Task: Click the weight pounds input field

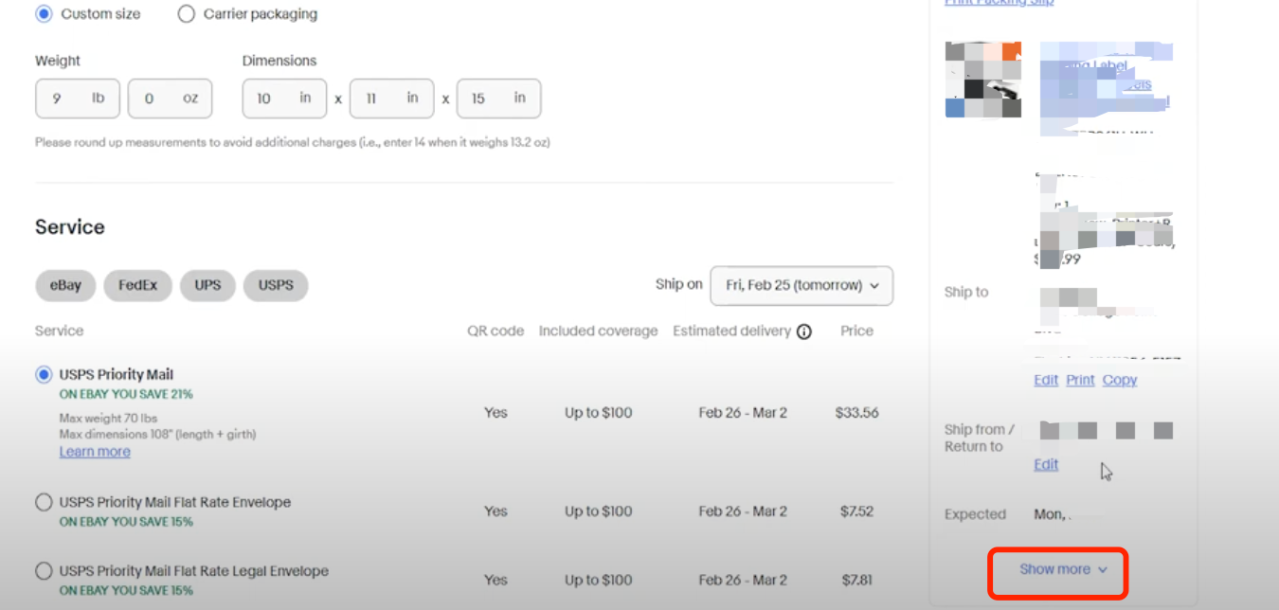Action: [x=78, y=99]
